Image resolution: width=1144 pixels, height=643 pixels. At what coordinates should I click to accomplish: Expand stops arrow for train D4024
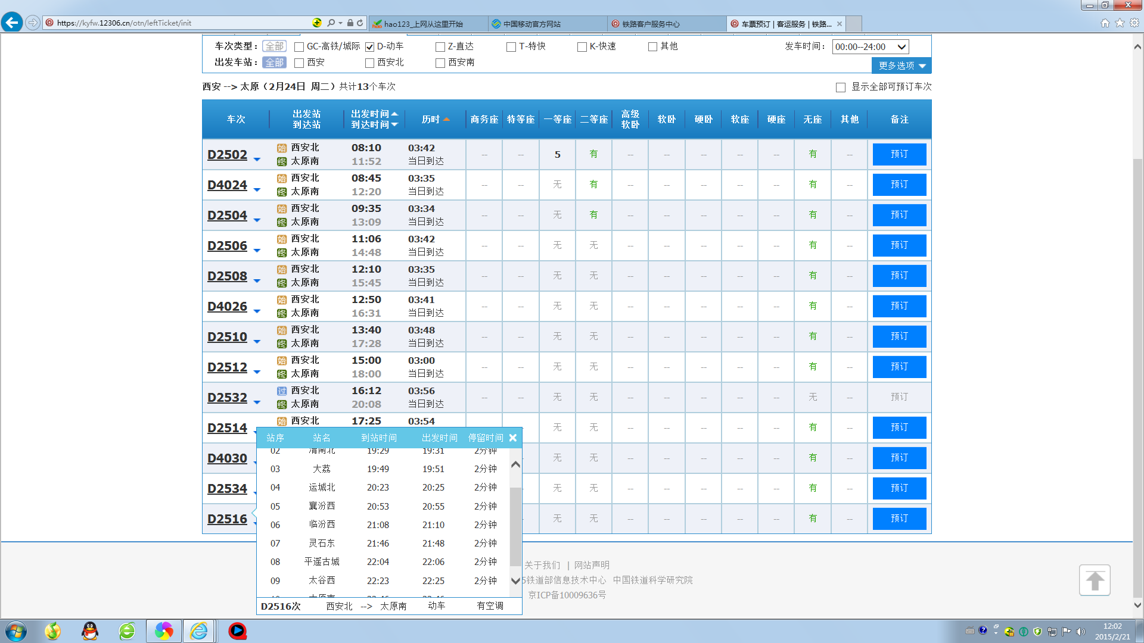click(257, 189)
